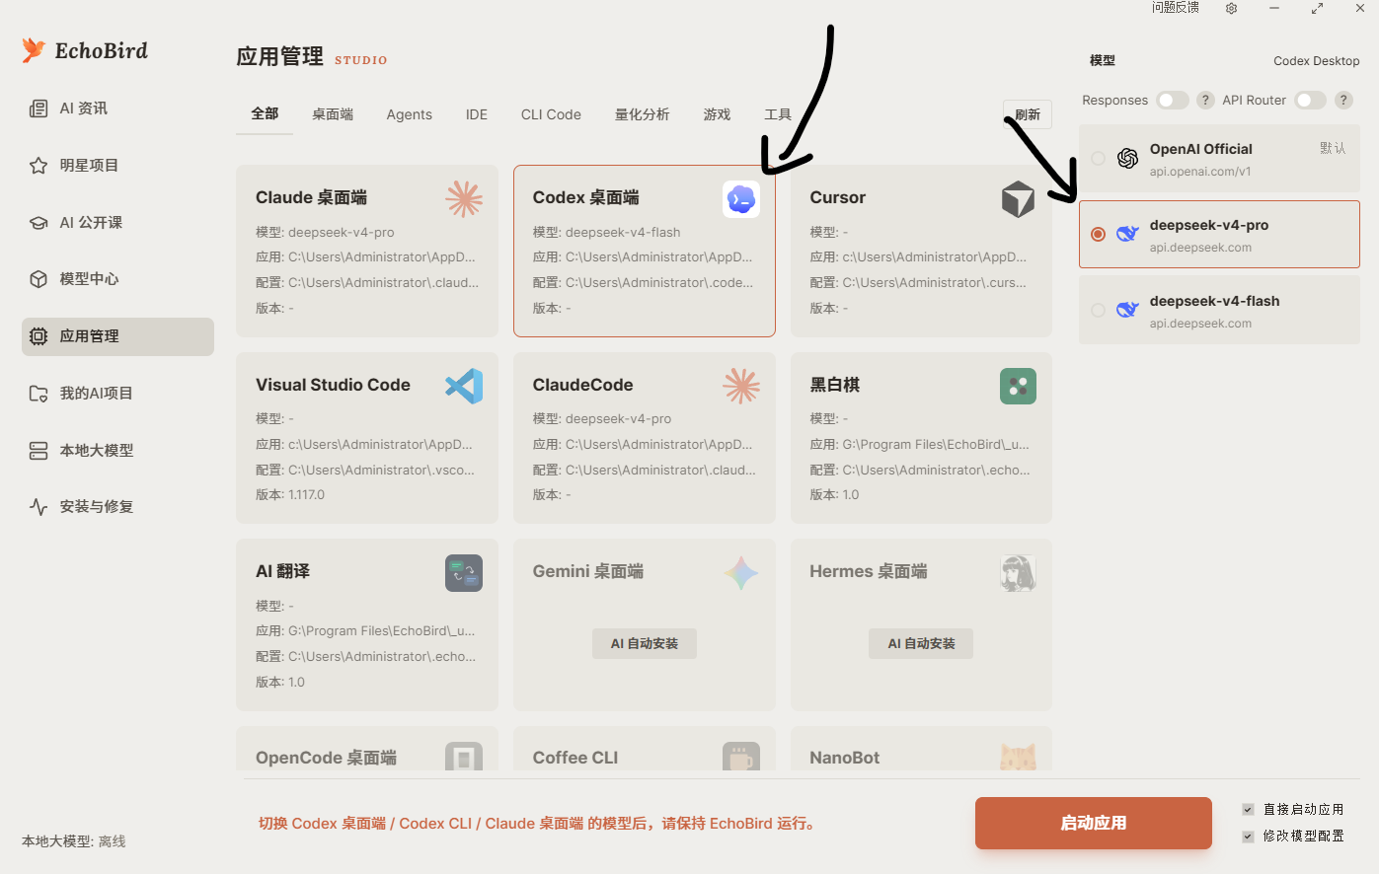Switch to the 全部 tab
This screenshot has width=1379, height=874.
coord(265,114)
